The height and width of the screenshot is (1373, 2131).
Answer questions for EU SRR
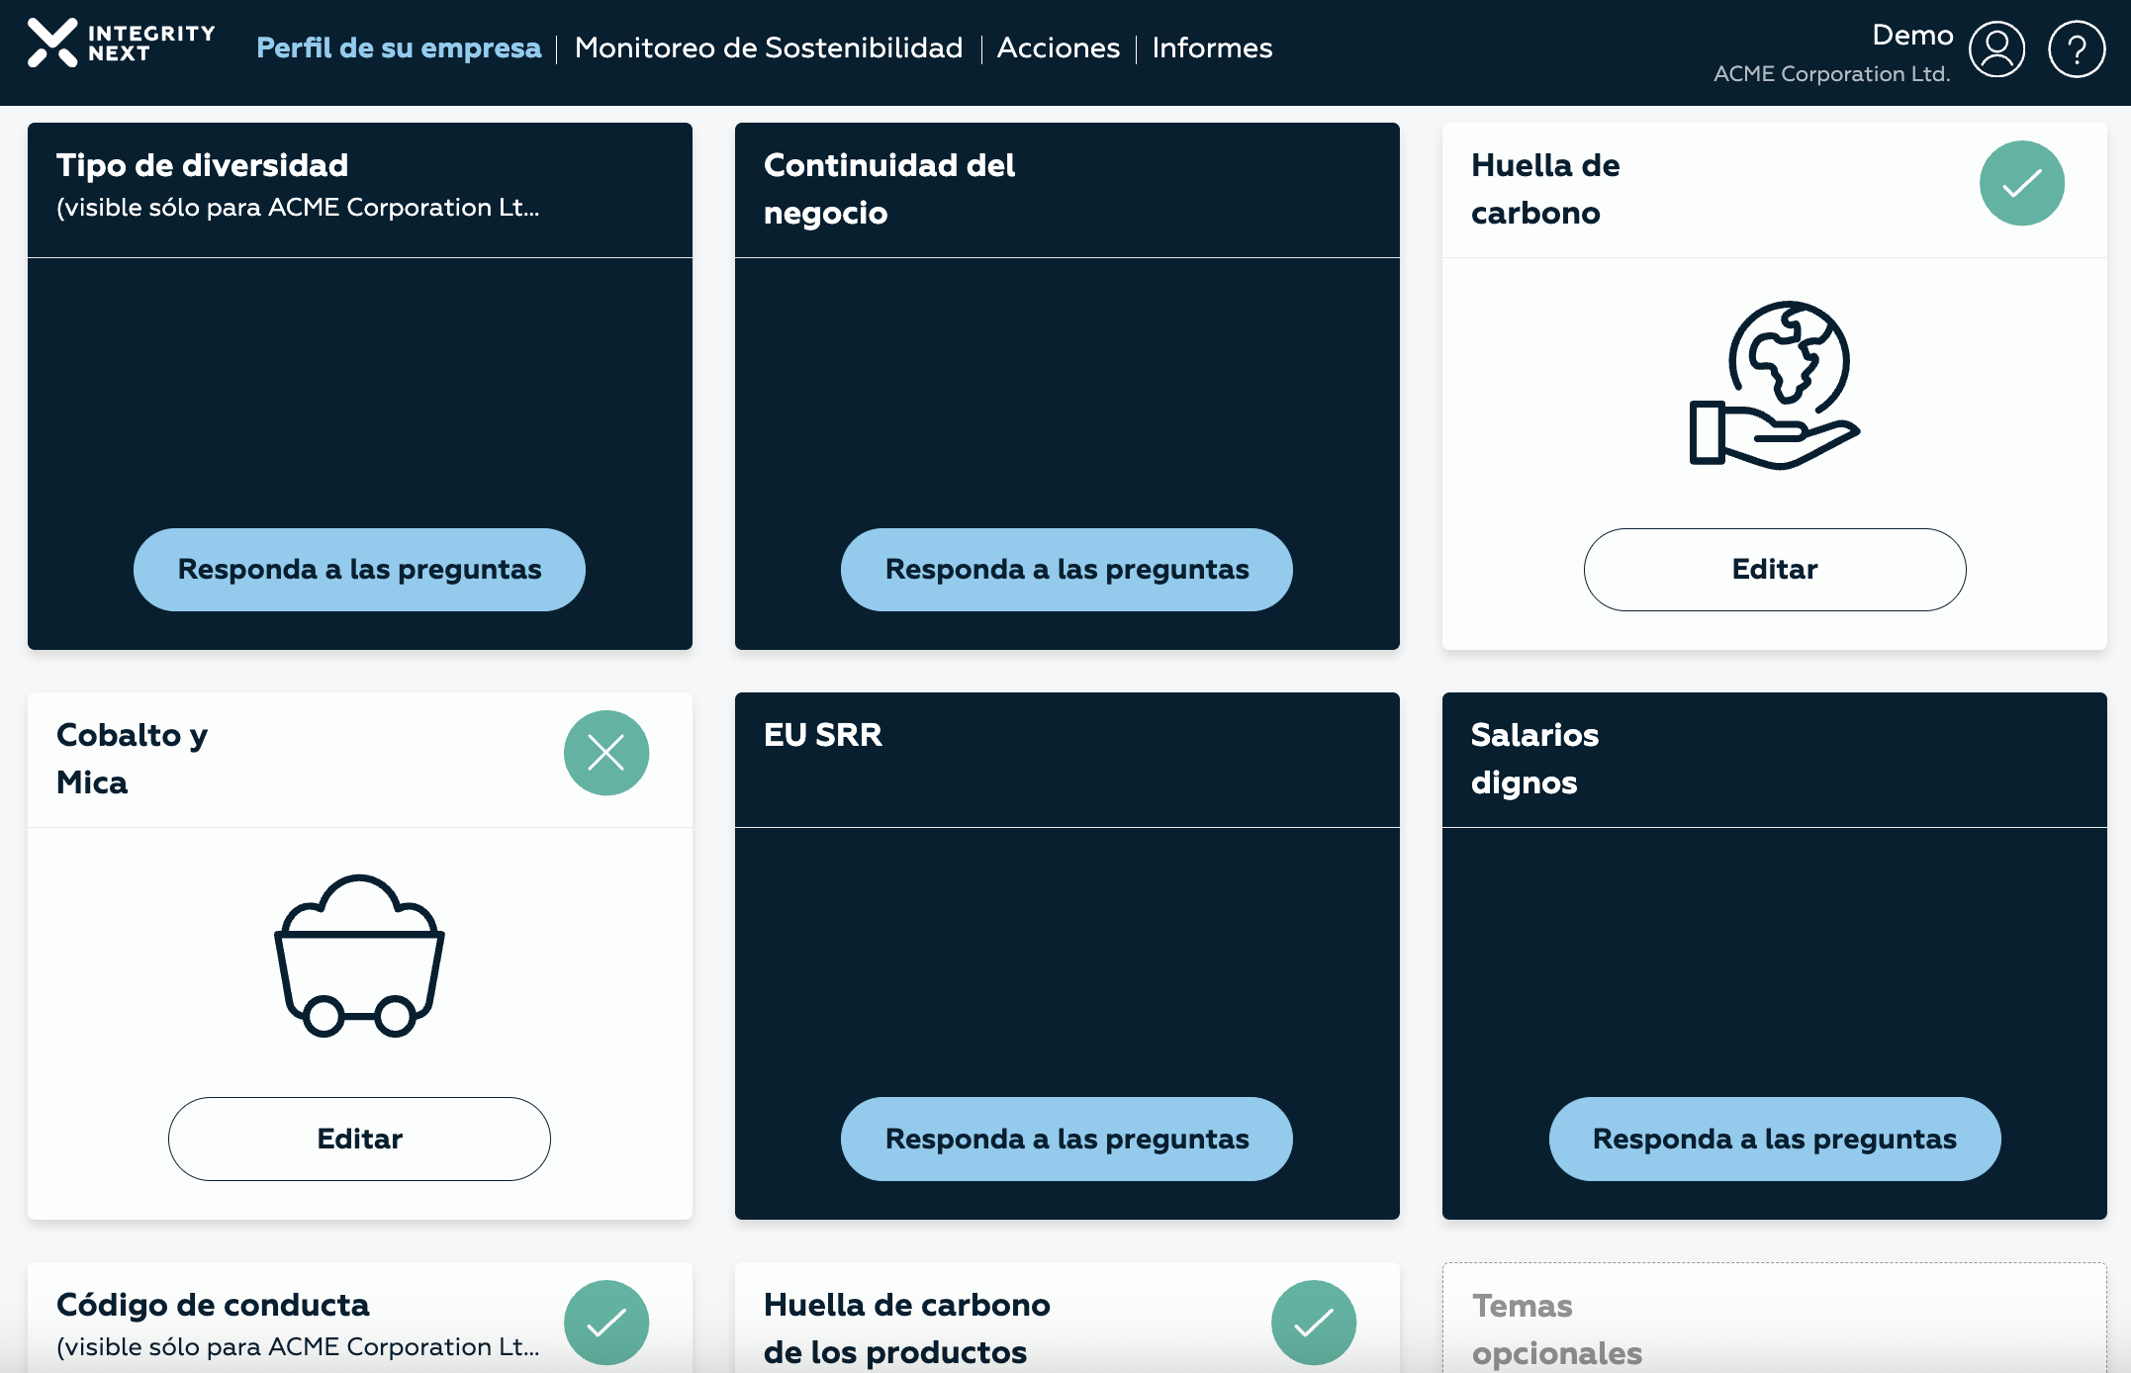[1066, 1139]
